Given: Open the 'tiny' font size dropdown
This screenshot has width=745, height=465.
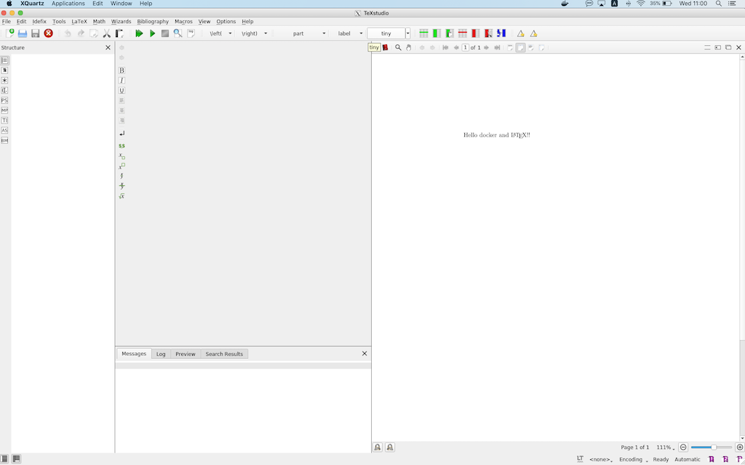Looking at the screenshot, I should [407, 33].
